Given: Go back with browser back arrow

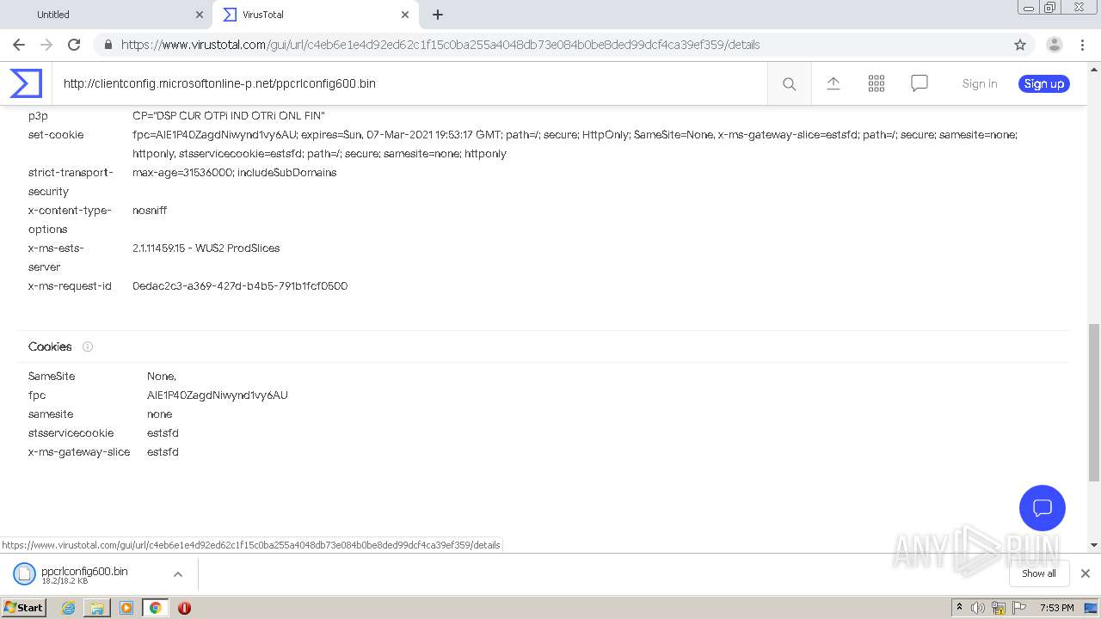Looking at the screenshot, I should click(19, 45).
